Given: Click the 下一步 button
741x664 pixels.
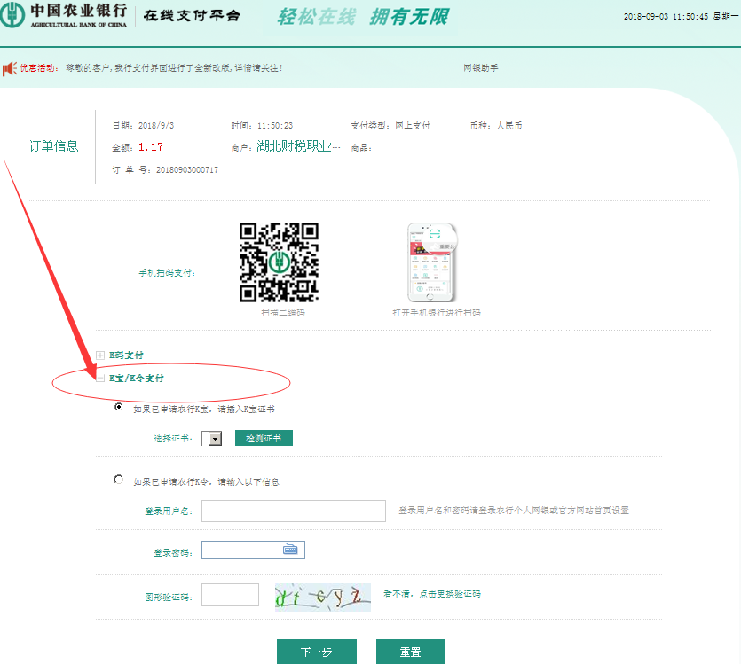Looking at the screenshot, I should coord(317,652).
